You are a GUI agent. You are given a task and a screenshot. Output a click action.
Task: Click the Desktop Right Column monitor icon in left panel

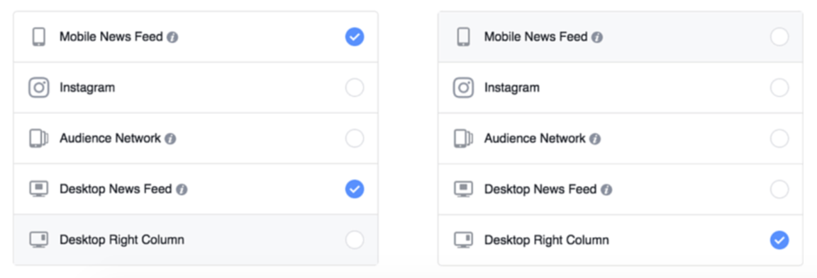38,240
